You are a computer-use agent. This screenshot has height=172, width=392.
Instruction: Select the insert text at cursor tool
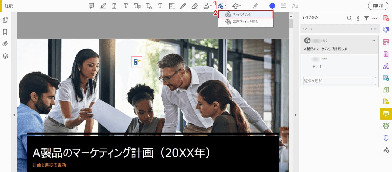click(x=149, y=6)
